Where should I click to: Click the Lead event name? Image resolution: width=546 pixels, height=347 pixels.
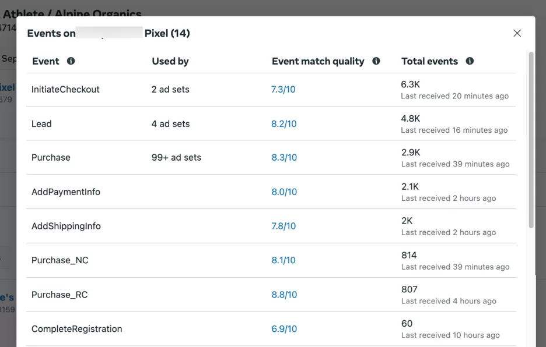click(41, 124)
